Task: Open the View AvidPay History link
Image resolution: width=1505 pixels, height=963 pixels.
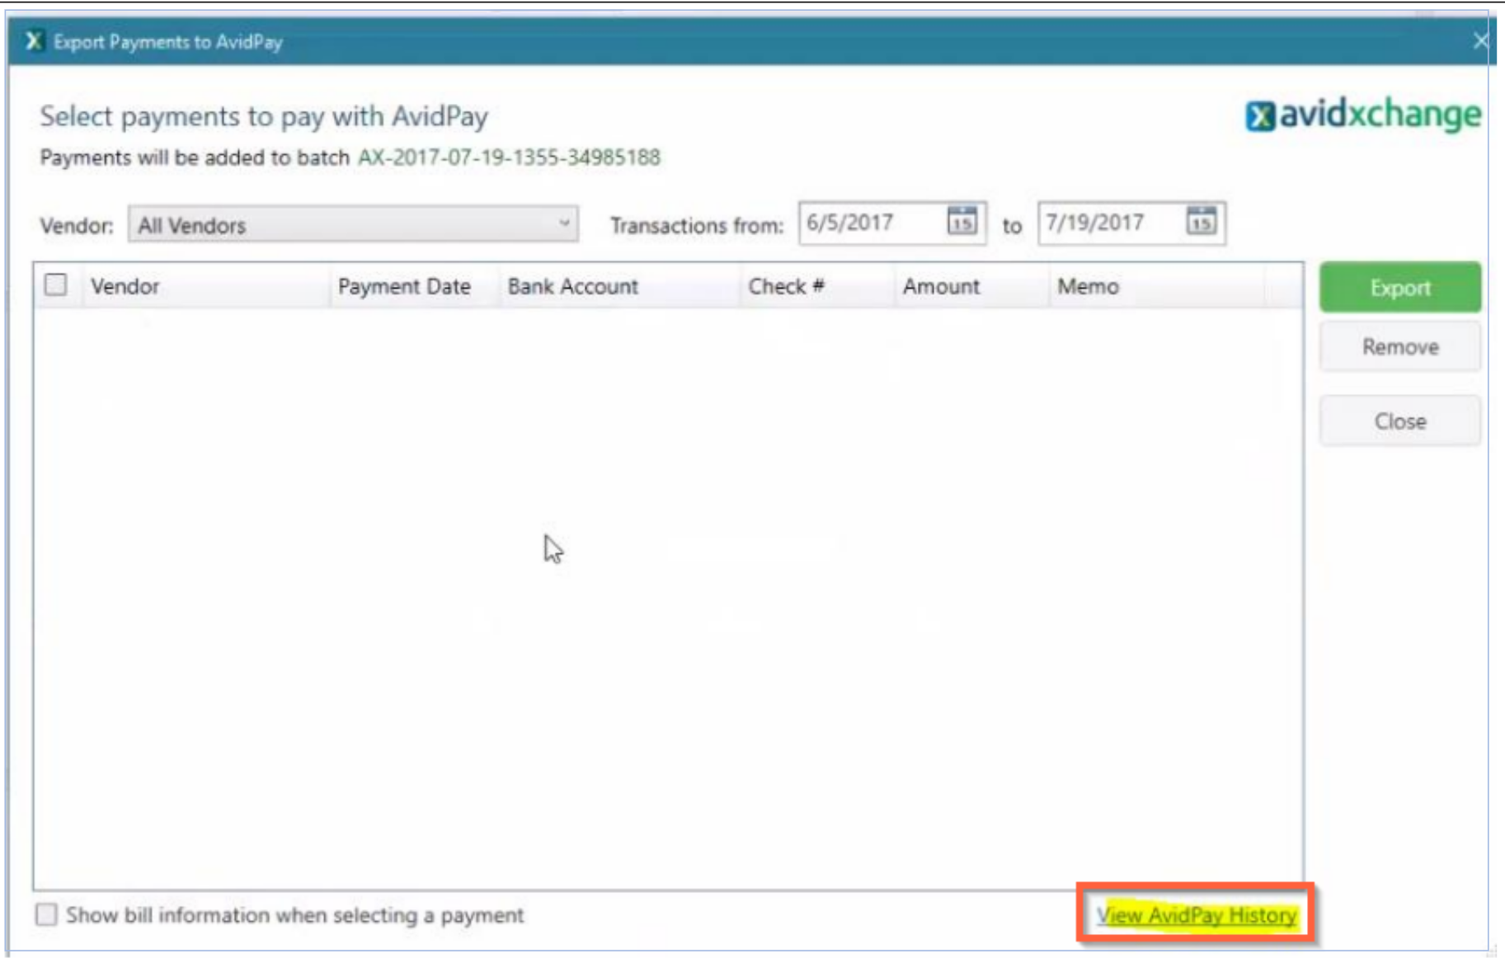Action: (1196, 914)
